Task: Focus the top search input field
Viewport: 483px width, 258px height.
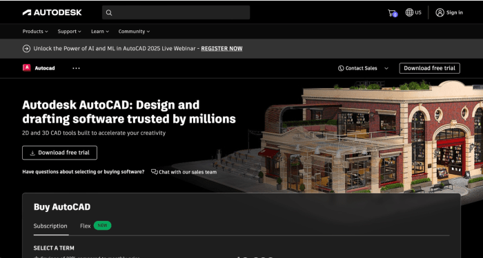Action: click(x=176, y=12)
